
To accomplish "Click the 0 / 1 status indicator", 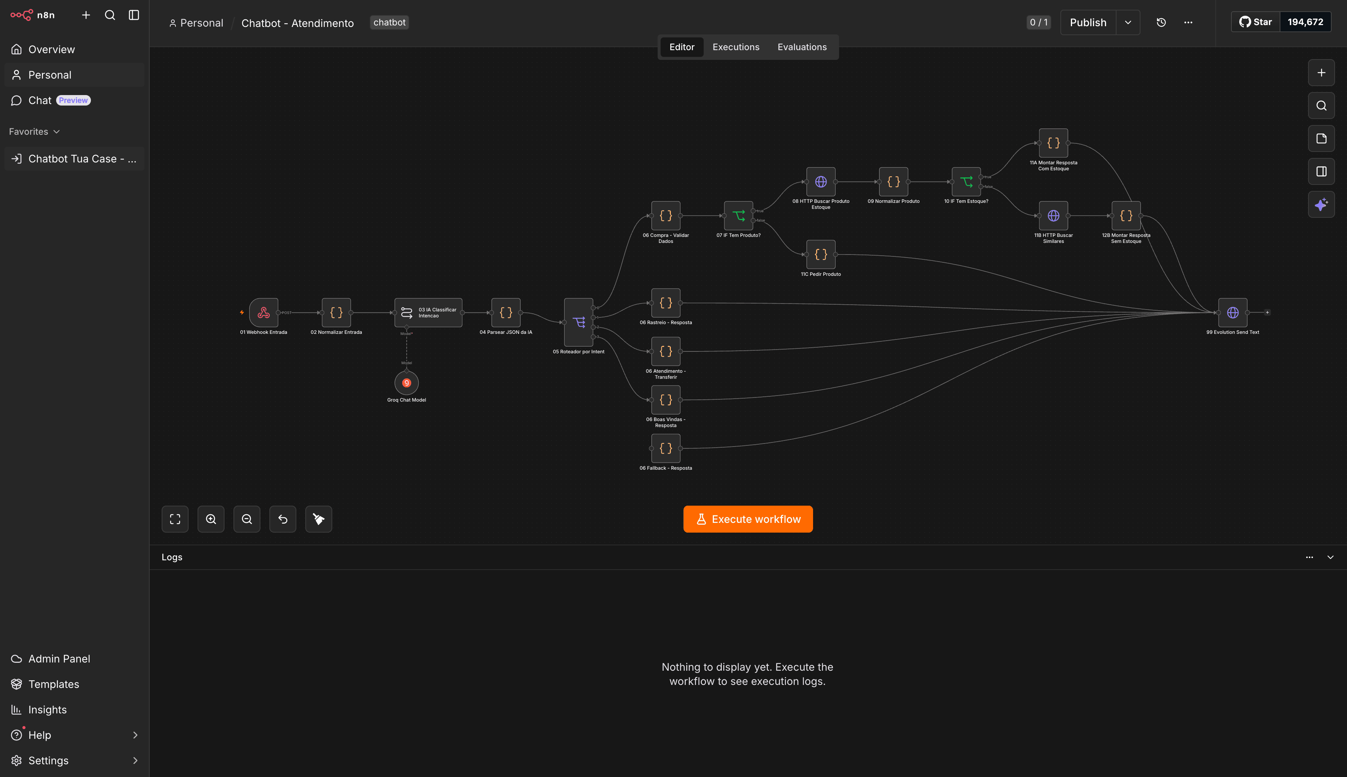I will [x=1039, y=22].
